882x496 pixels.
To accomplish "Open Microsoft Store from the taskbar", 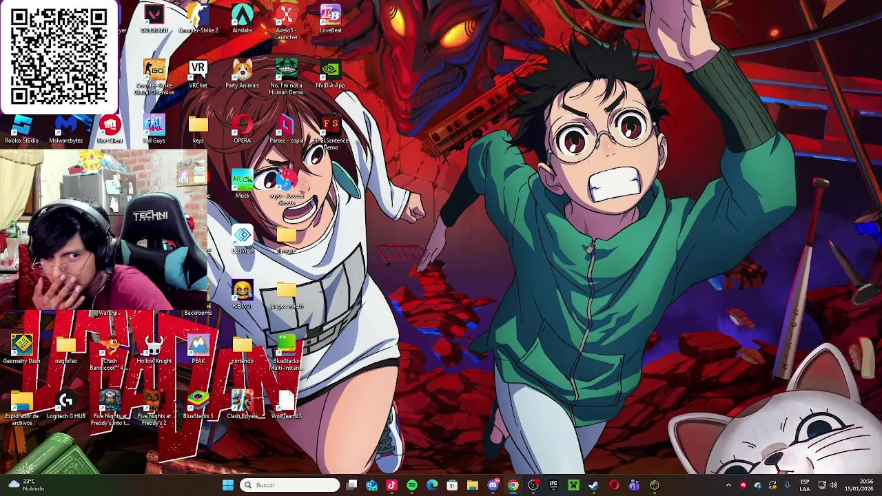I will click(452, 485).
